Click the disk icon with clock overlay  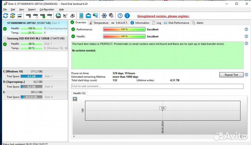point(36,16)
